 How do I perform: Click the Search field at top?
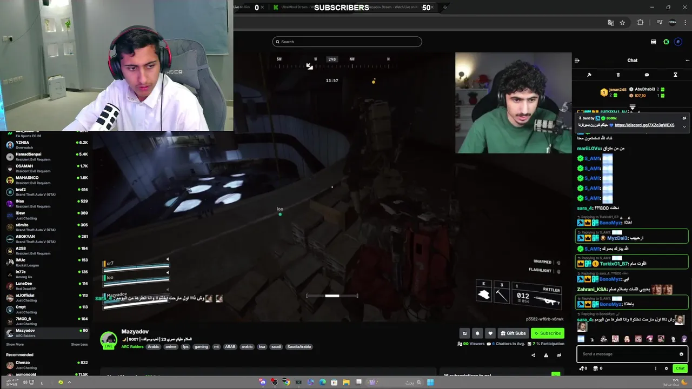(347, 42)
